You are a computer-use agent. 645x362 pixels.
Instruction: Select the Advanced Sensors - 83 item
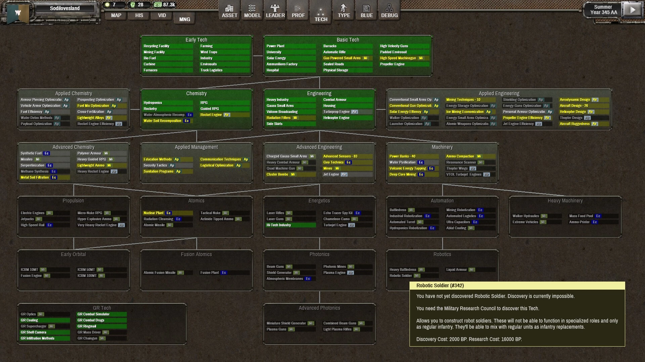340,157
